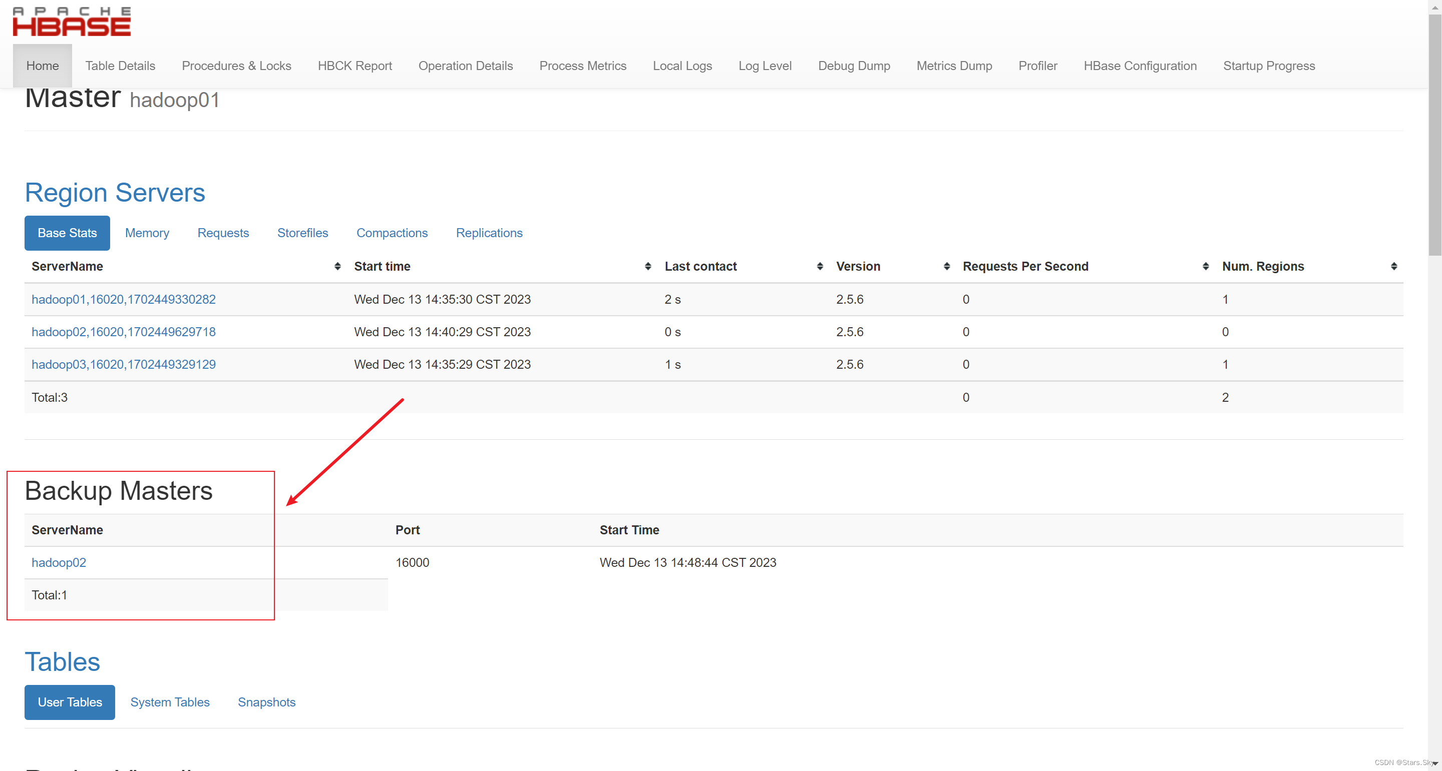Sort table by ServerName sort arrows

337,266
